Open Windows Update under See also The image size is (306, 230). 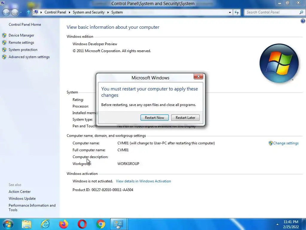(22, 199)
